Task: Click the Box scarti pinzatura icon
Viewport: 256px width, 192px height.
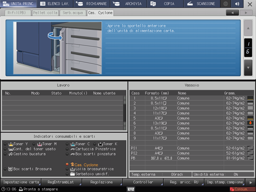Action: [73, 154]
